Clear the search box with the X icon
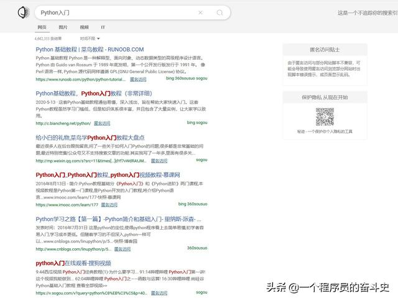The image size is (398, 301). point(200,12)
